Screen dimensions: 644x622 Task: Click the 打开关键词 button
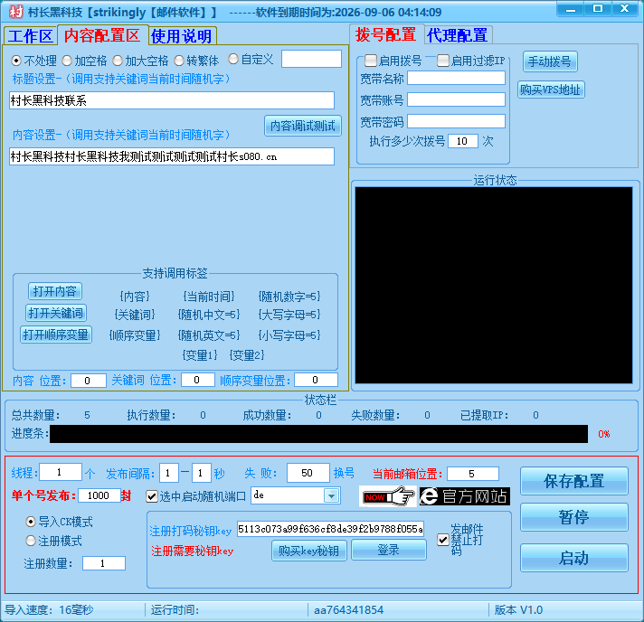(x=56, y=313)
